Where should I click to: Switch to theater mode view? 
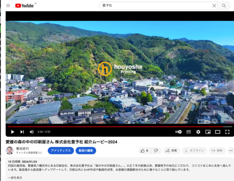point(218,132)
